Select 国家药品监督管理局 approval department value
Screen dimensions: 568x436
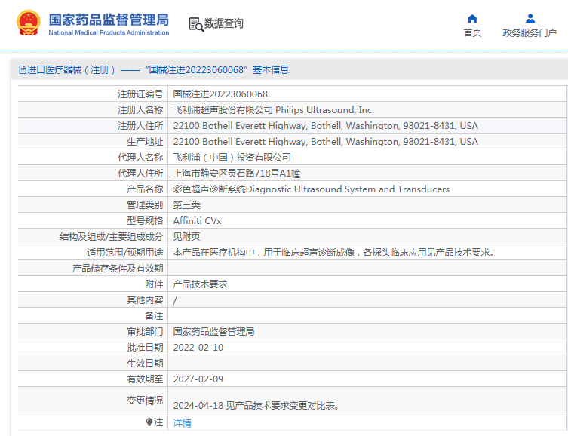click(x=213, y=332)
